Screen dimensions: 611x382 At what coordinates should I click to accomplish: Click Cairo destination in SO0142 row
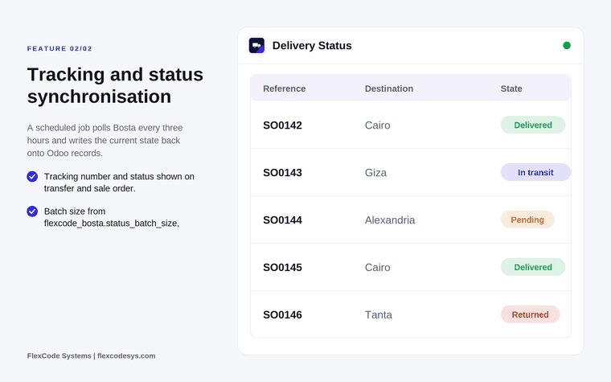(377, 125)
